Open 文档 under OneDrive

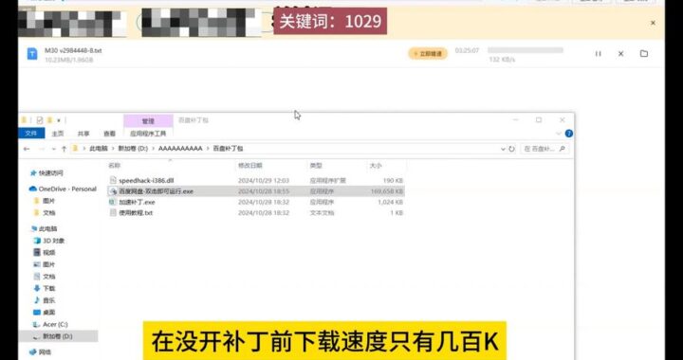tap(48, 213)
